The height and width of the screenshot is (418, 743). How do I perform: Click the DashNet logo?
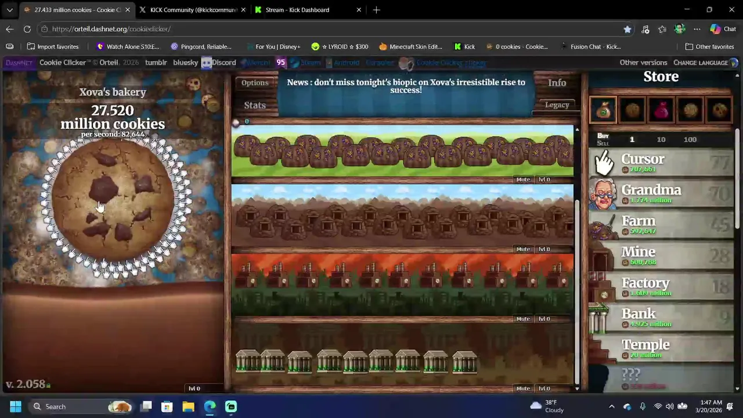pyautogui.click(x=19, y=63)
